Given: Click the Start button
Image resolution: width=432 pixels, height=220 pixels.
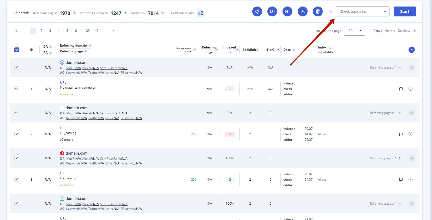Looking at the screenshot, I should 405,11.
